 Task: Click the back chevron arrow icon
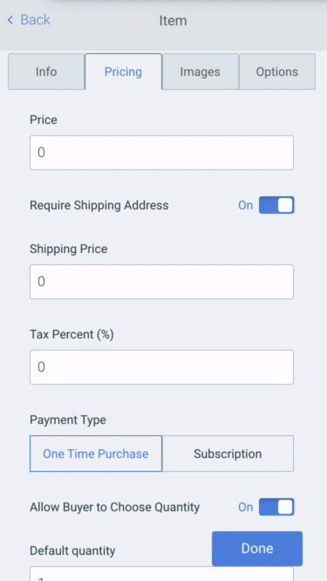tap(10, 20)
